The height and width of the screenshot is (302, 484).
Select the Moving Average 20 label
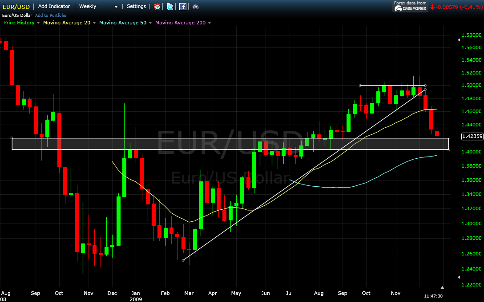tap(67, 23)
